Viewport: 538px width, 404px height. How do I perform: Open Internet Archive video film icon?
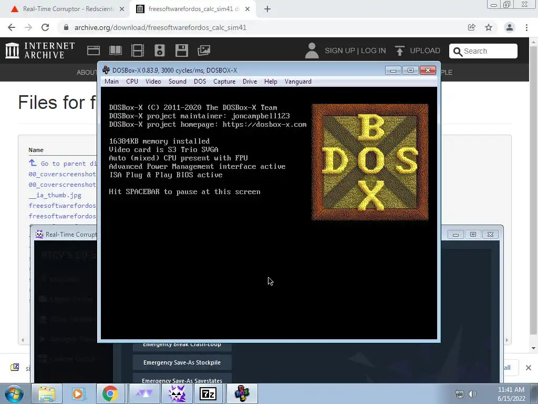pos(138,50)
